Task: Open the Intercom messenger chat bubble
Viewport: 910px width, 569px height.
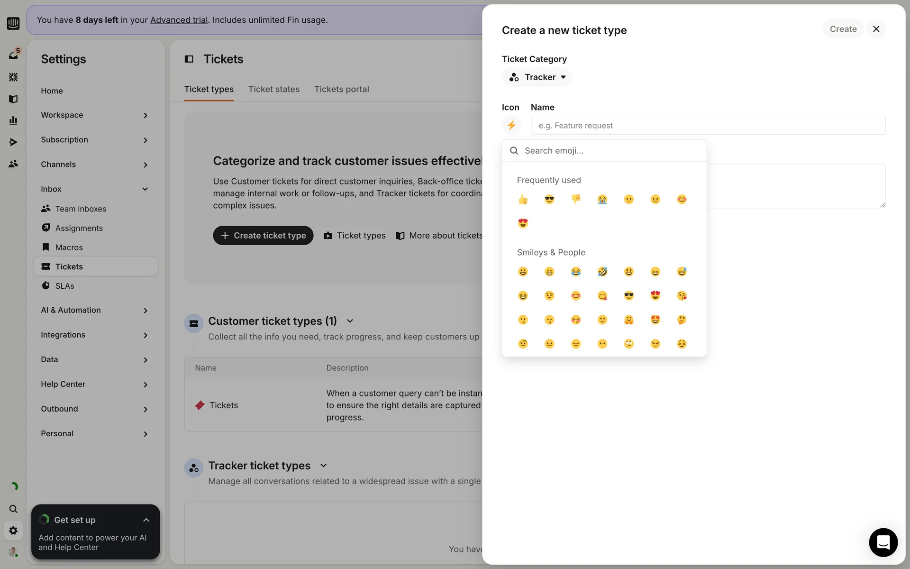Action: (883, 542)
